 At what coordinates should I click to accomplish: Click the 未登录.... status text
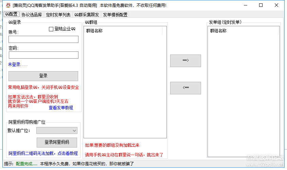click(x=18, y=64)
